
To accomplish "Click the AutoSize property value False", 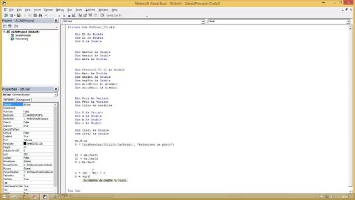I will pos(38,112).
